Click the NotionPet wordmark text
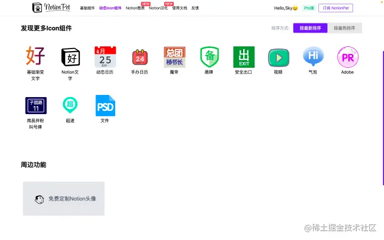The height and width of the screenshot is (240, 384). tap(57, 7)
